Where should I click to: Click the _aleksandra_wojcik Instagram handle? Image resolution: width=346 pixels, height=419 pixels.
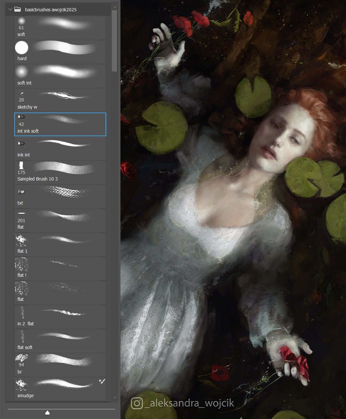(189, 403)
